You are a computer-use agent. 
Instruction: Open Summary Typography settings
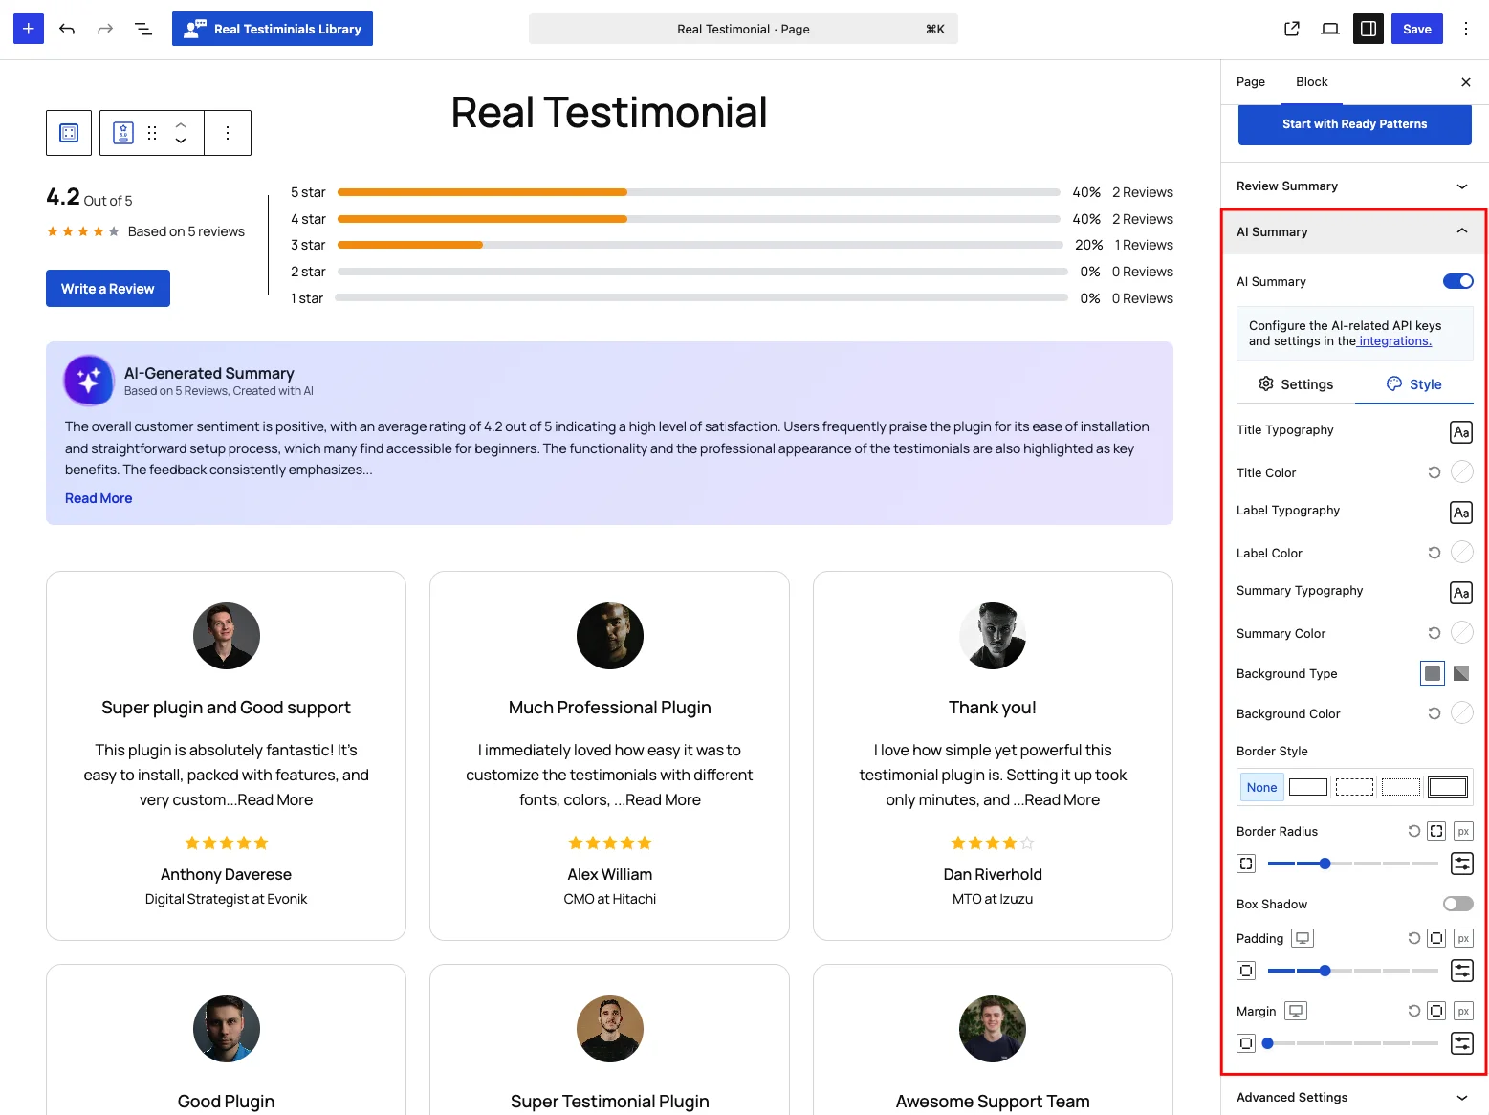[x=1461, y=593]
